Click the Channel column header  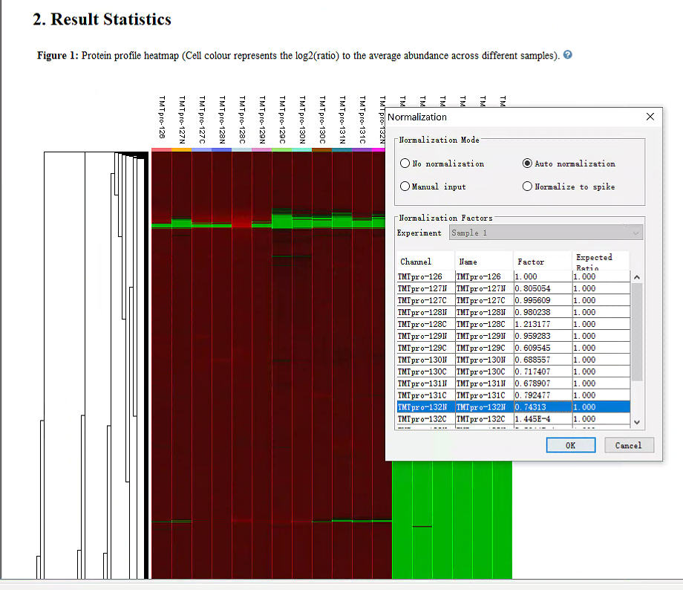tap(425, 262)
